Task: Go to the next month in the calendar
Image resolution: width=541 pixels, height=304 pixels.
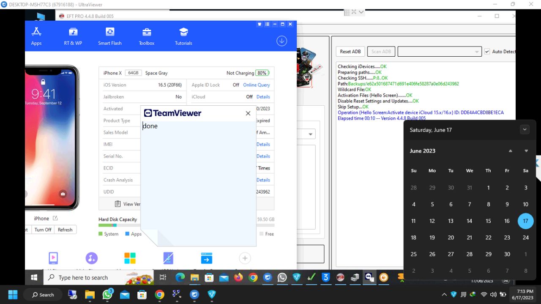Action: [x=526, y=151]
